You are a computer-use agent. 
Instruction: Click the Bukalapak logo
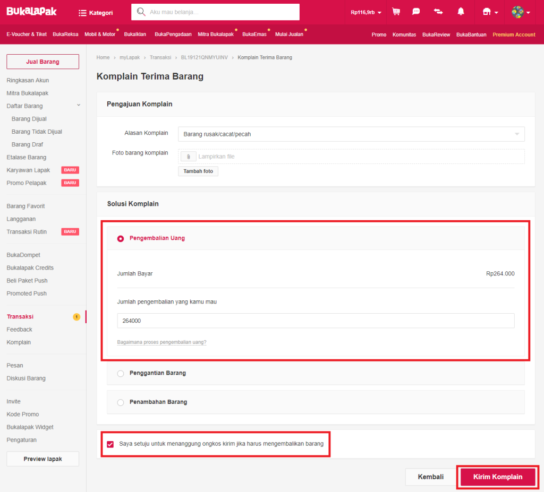31,12
